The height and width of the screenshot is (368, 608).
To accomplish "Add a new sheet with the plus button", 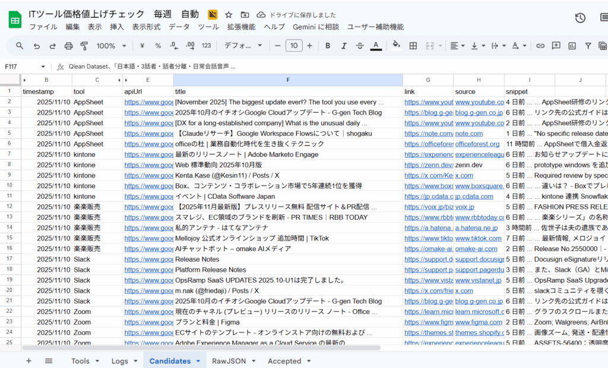I will pyautogui.click(x=28, y=360).
